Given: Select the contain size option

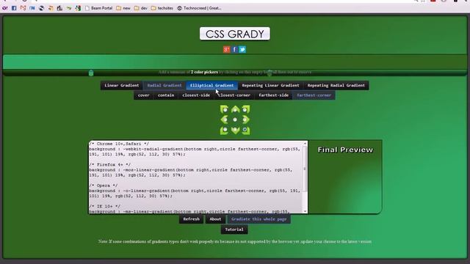Looking at the screenshot, I should coord(166,95).
